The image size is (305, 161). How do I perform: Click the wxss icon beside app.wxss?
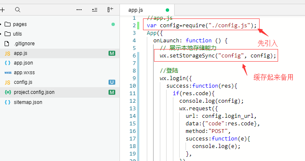point(8,73)
